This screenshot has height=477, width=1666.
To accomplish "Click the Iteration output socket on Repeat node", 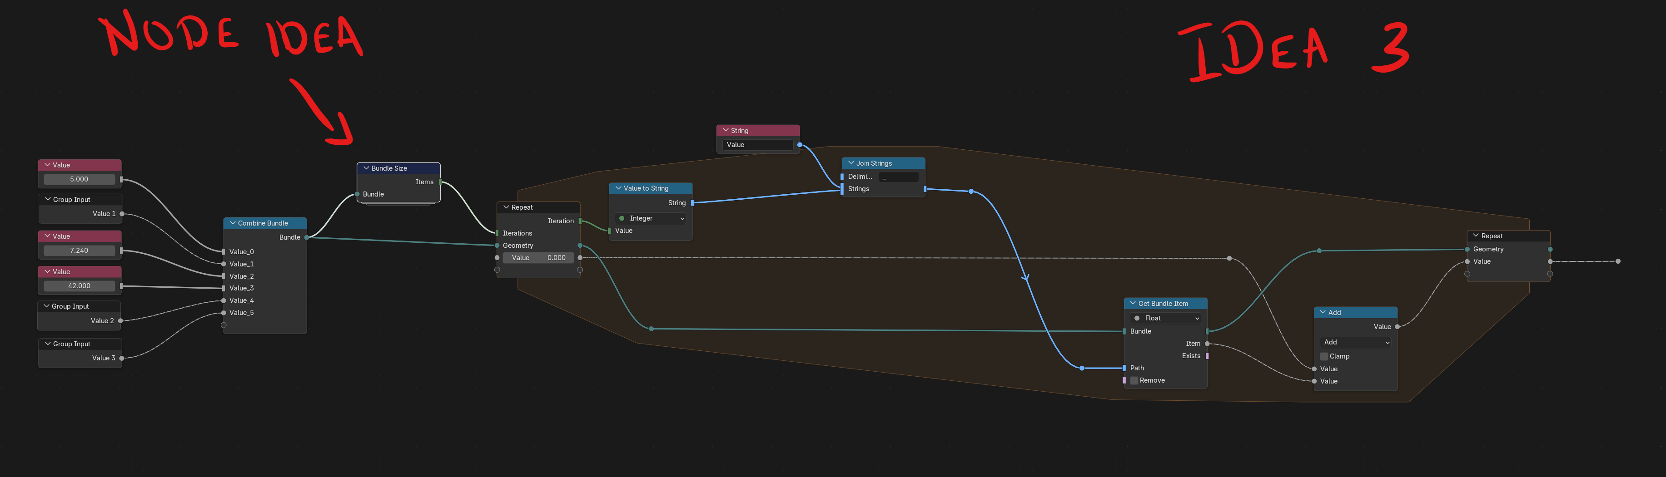I will (x=580, y=221).
